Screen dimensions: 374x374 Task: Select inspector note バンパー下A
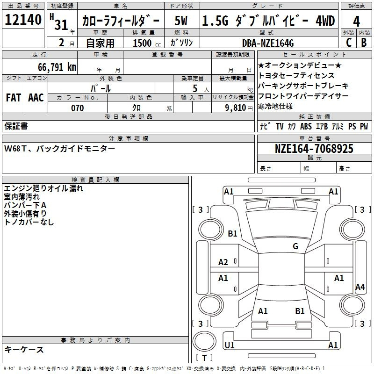pyautogui.click(x=25, y=205)
